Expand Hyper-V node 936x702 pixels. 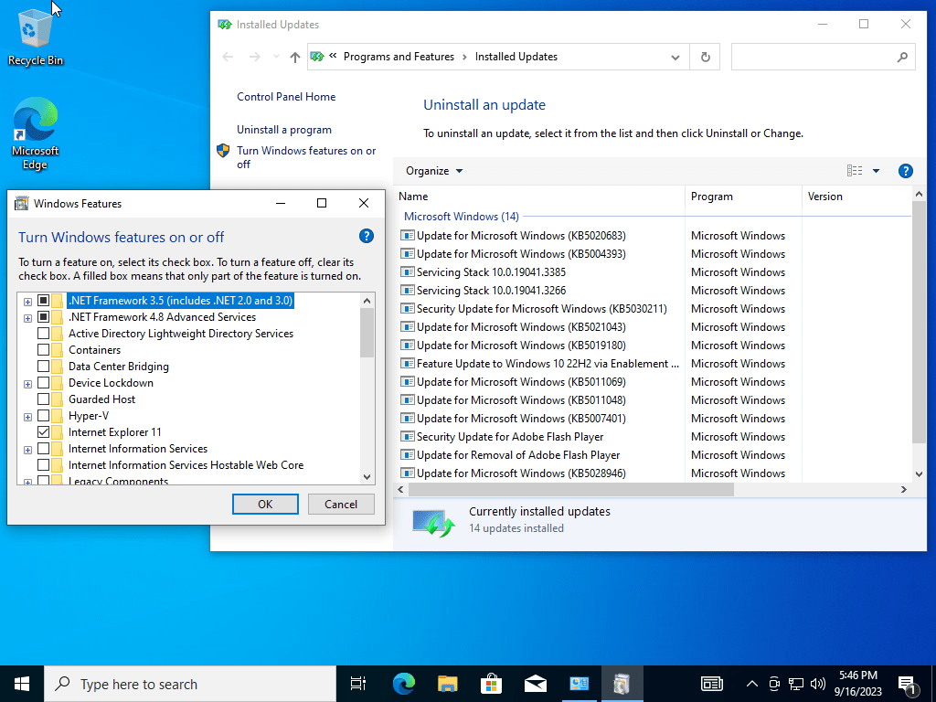coord(27,417)
